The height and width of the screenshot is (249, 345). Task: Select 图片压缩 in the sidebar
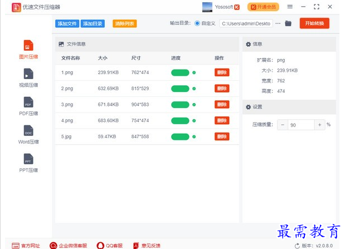tap(28, 49)
